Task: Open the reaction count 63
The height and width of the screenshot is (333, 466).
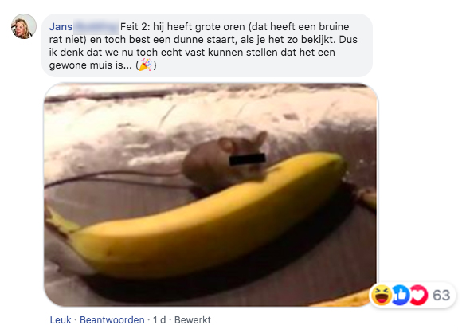Action: (x=441, y=296)
